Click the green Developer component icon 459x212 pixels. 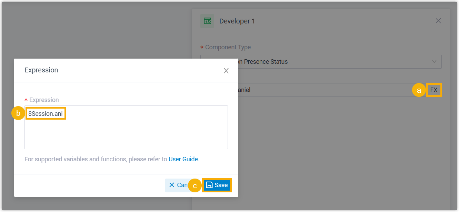tap(207, 21)
